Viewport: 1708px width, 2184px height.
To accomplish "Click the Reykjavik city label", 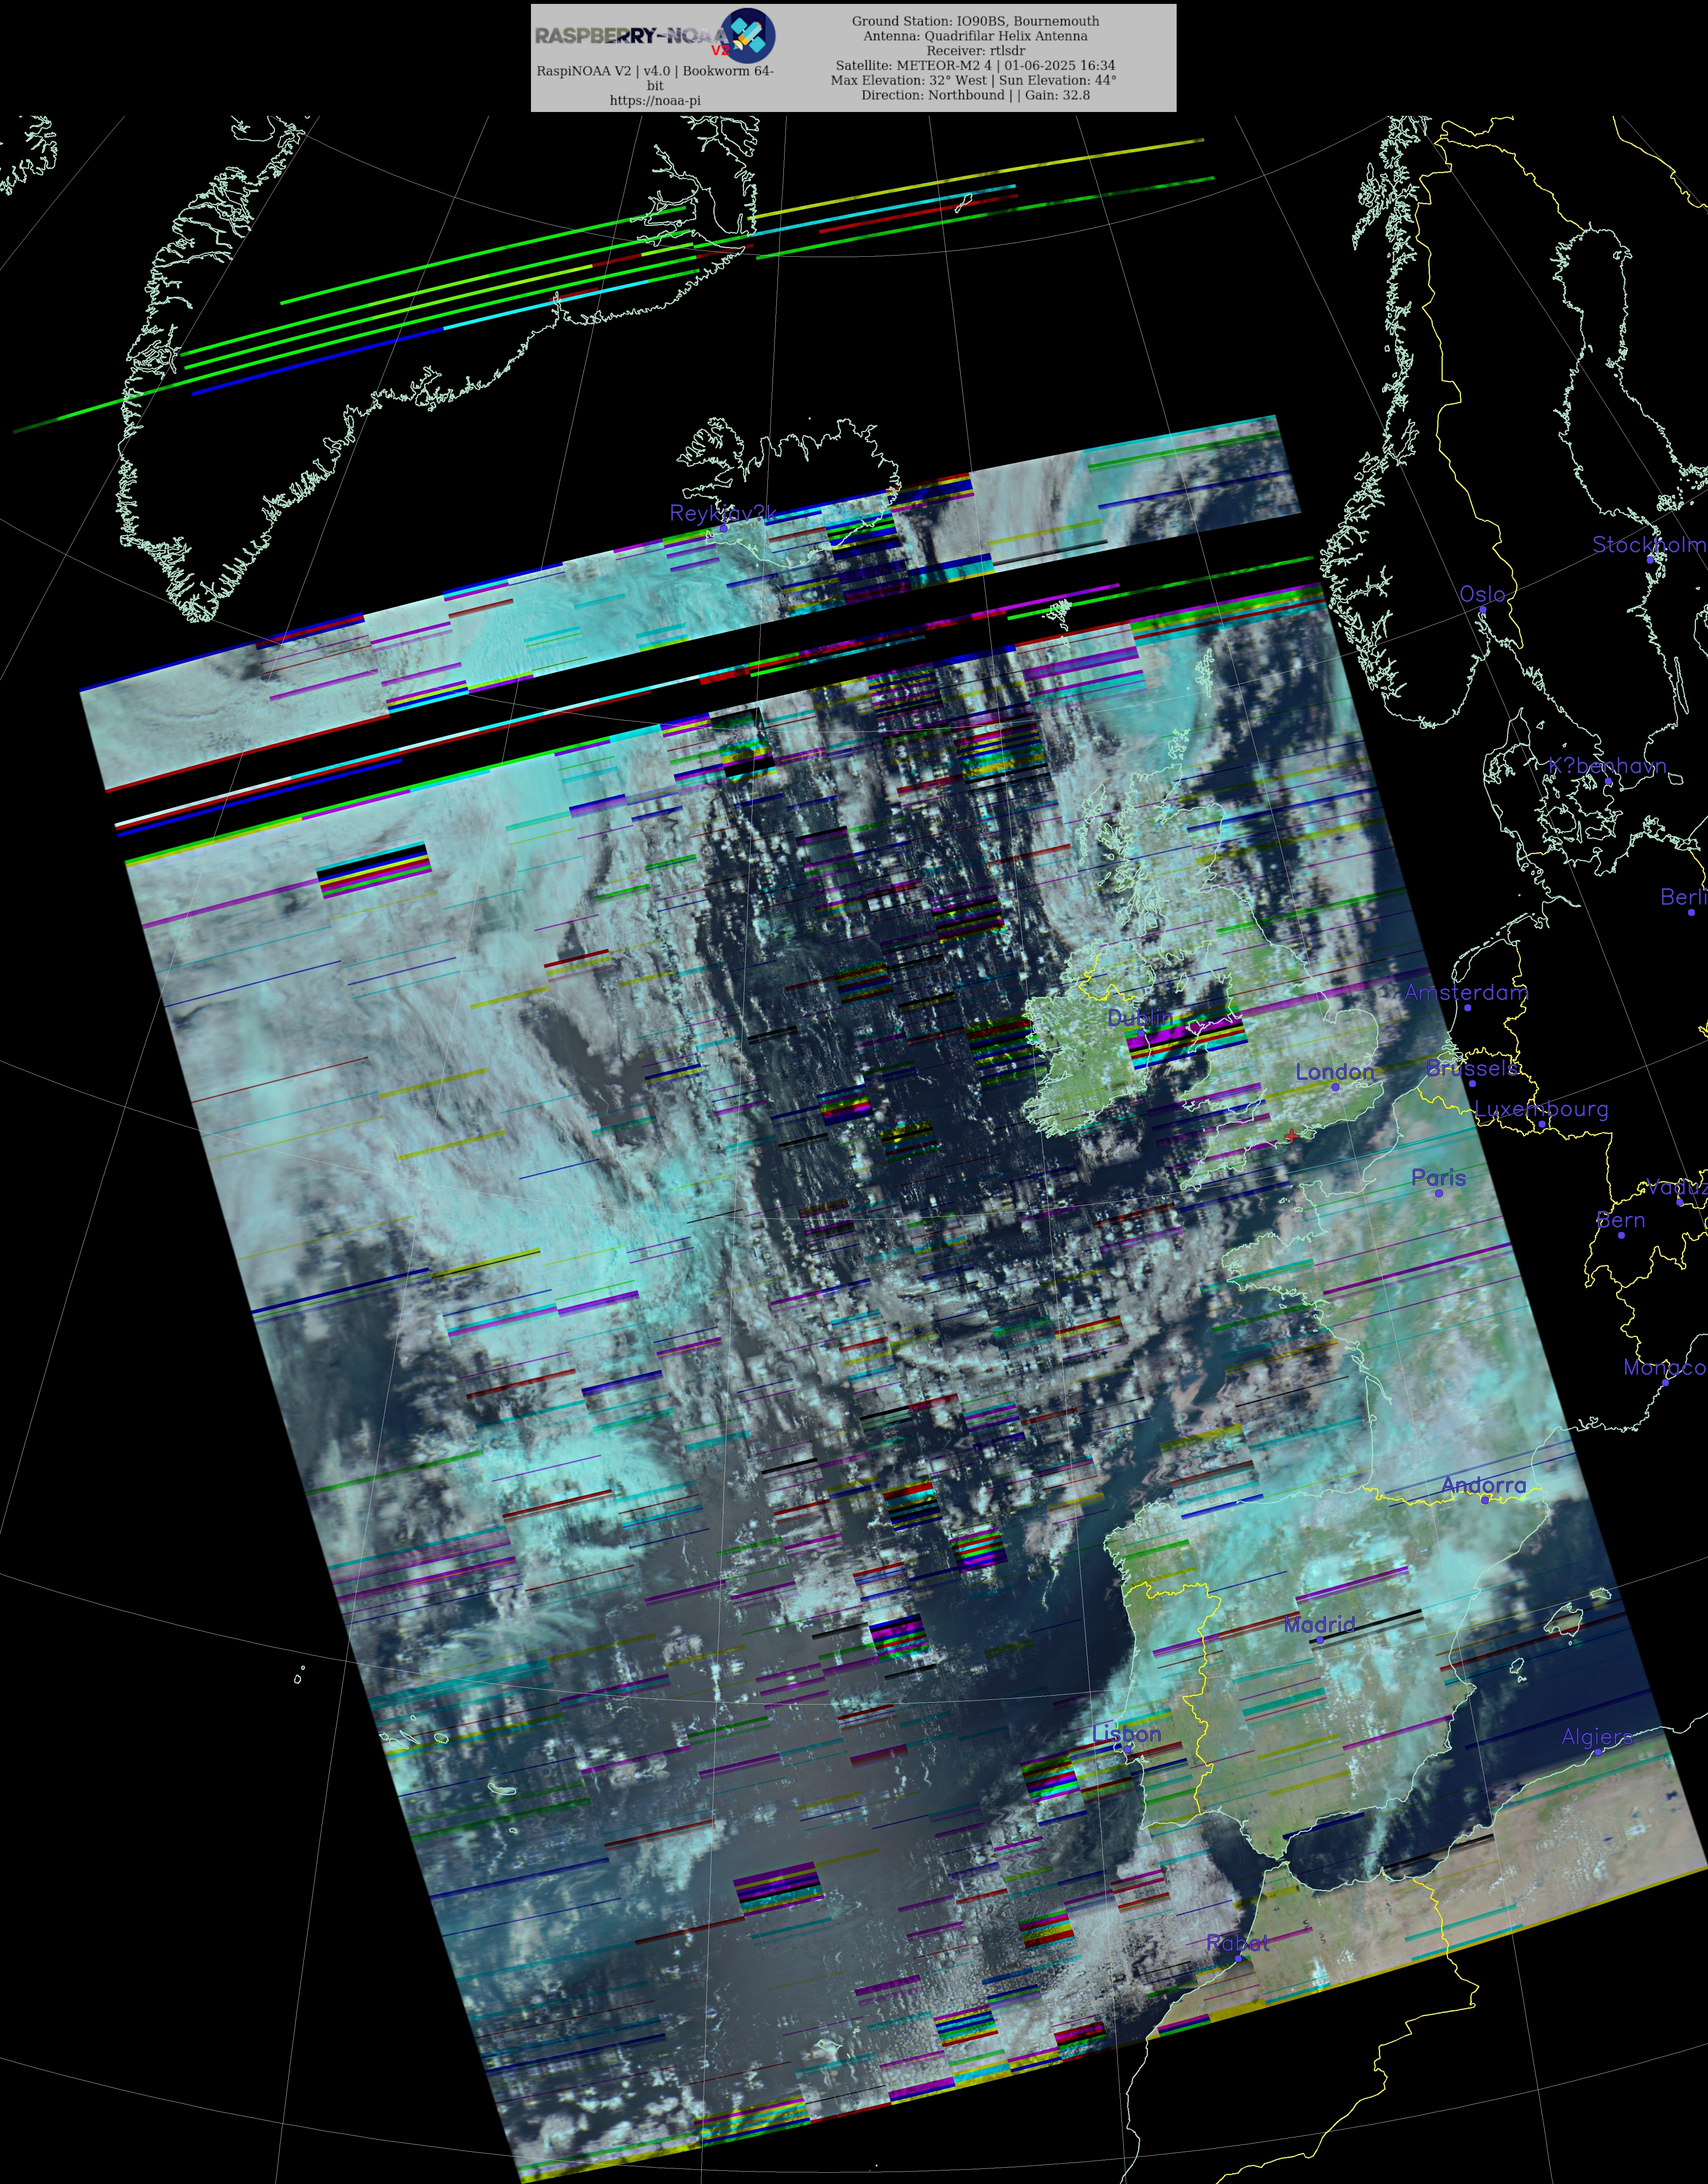I will [x=723, y=513].
